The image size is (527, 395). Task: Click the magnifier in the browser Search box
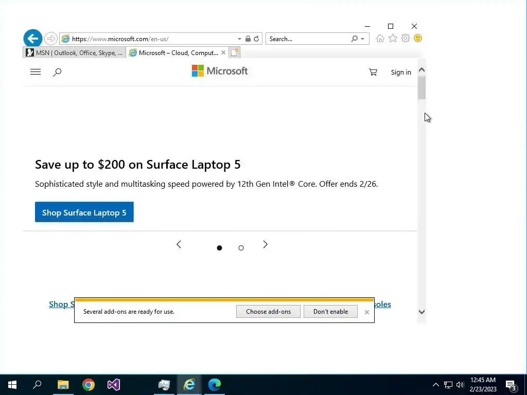click(x=354, y=39)
